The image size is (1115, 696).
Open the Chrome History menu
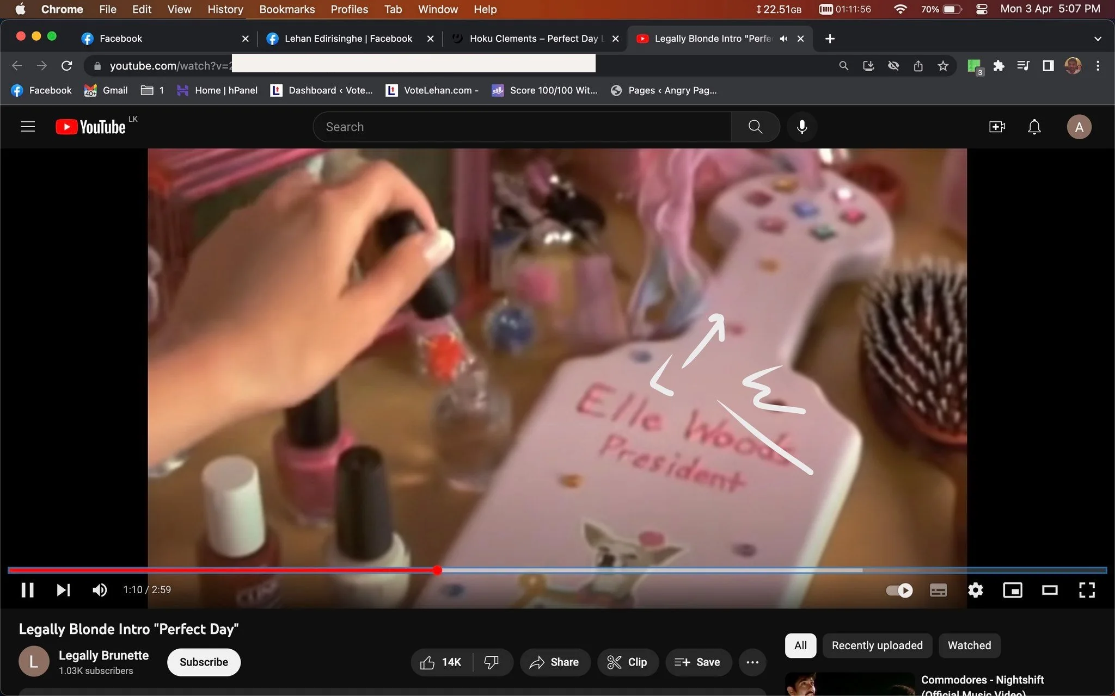click(225, 9)
